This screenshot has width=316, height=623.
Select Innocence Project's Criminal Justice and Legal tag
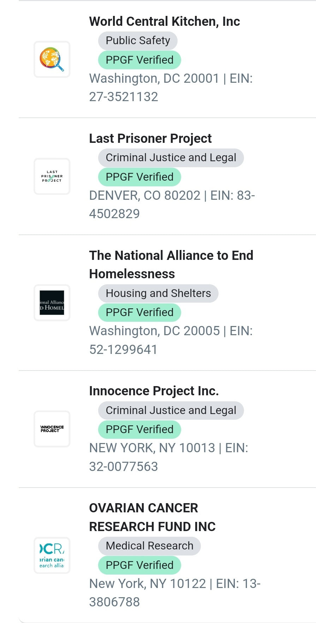171,411
